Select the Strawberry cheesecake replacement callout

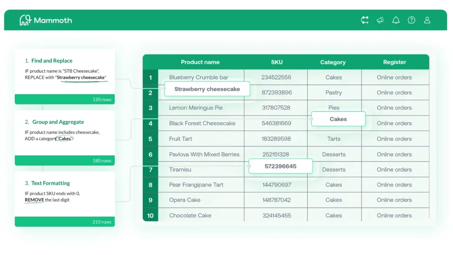click(x=207, y=89)
